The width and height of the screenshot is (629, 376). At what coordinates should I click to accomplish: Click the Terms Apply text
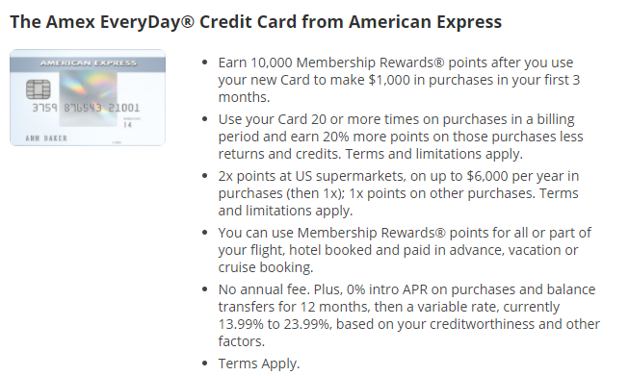click(259, 363)
